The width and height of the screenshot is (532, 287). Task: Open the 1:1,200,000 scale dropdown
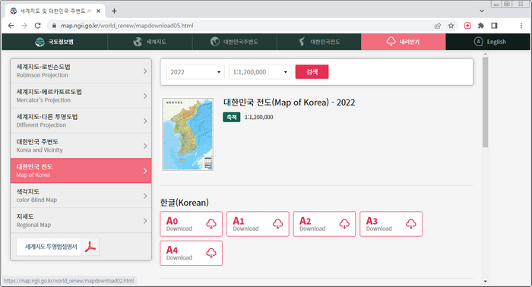click(x=260, y=72)
